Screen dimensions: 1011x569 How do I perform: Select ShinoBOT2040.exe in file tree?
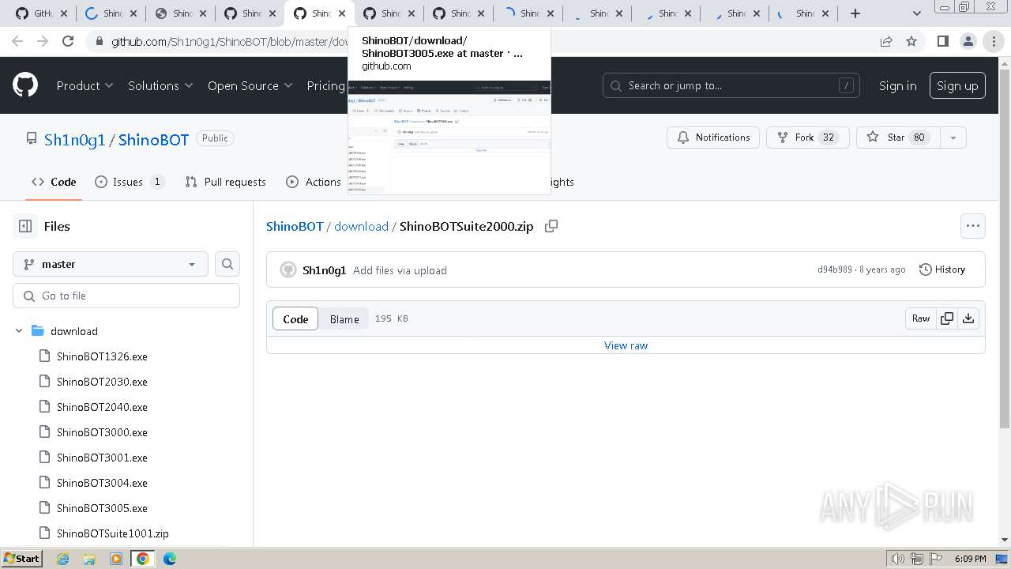point(102,407)
